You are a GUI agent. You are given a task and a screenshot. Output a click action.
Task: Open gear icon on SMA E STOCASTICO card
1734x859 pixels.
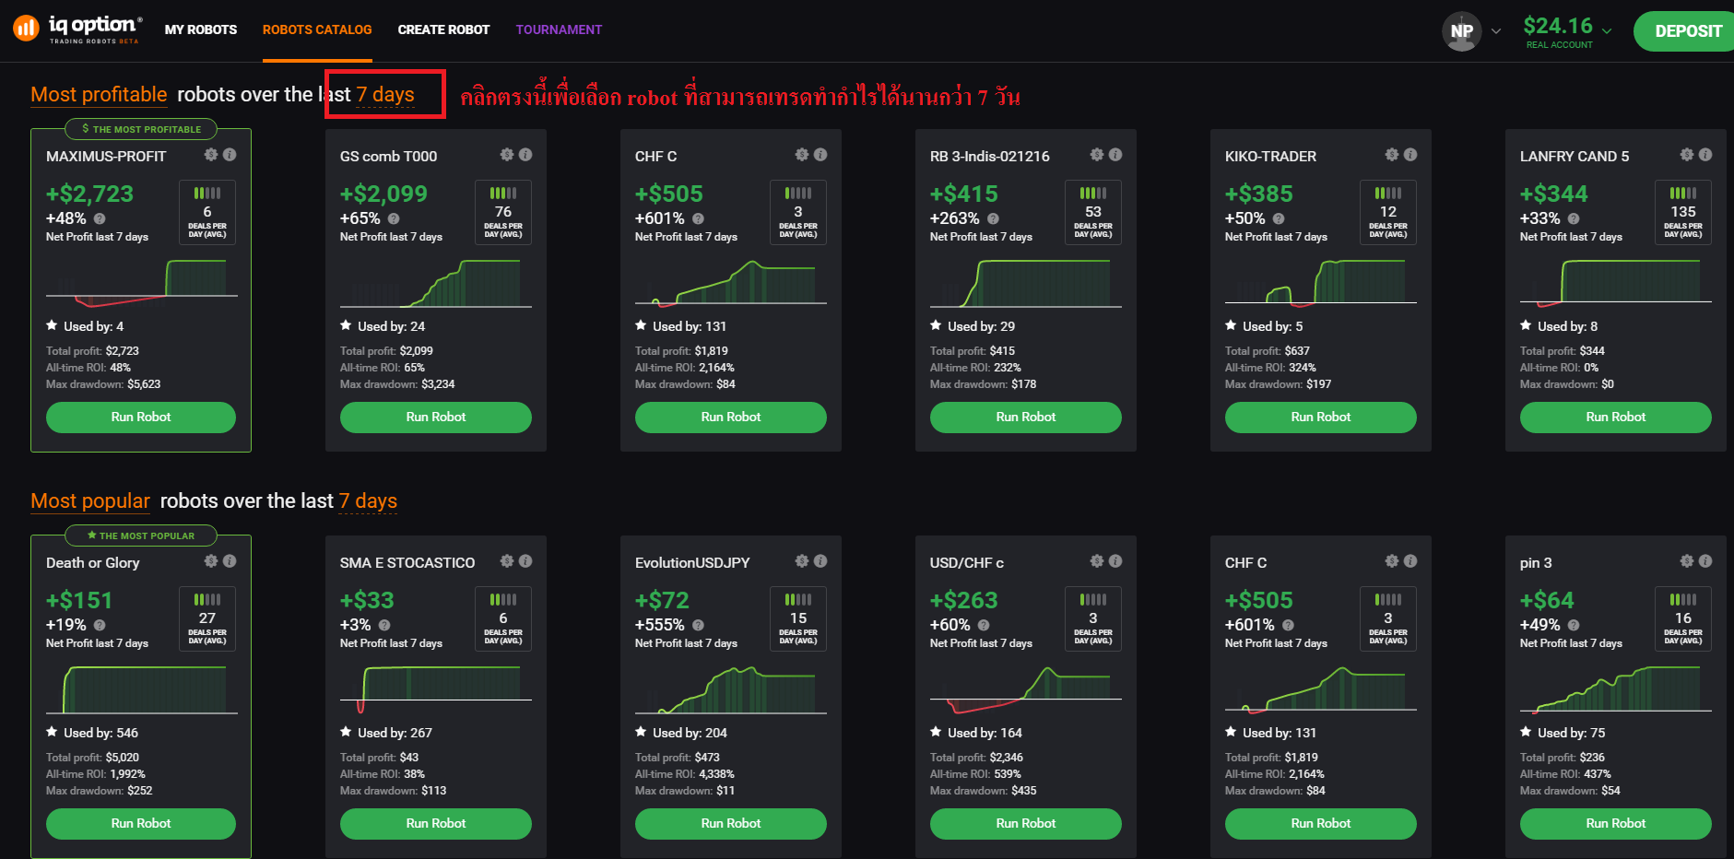(507, 561)
